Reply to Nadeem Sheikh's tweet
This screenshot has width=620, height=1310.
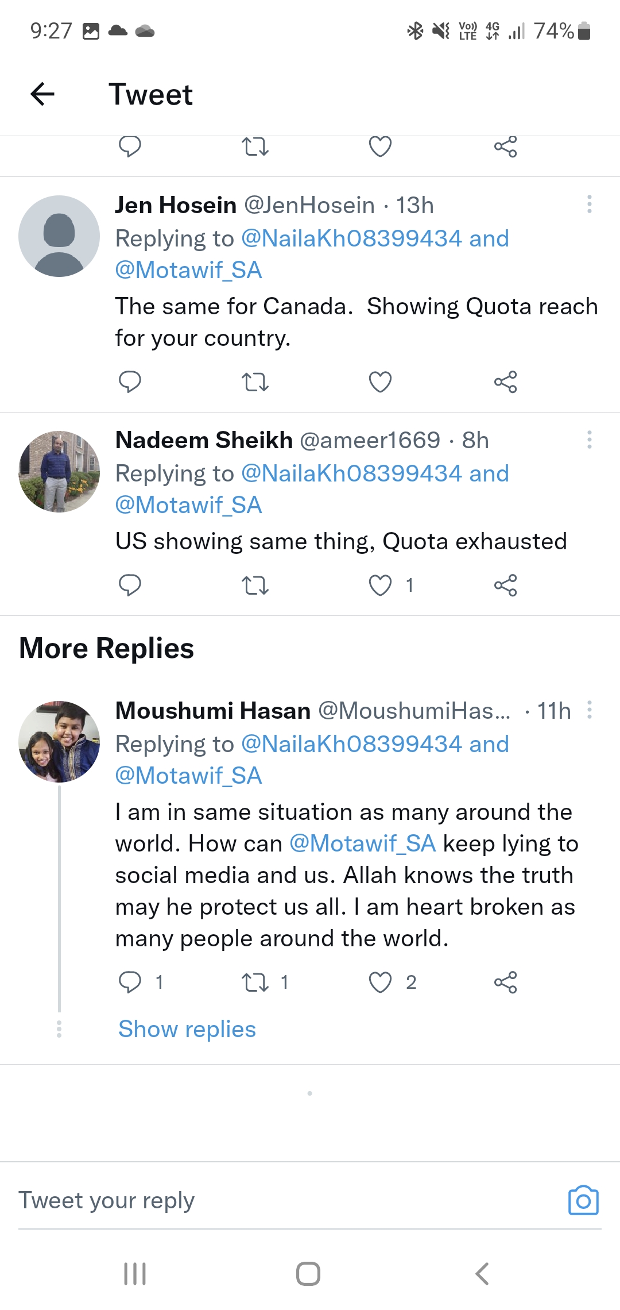pyautogui.click(x=130, y=585)
